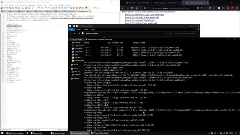The width and height of the screenshot is (240, 135).
Task: Select This PC in Explorer sidebar
Action: 76,69
